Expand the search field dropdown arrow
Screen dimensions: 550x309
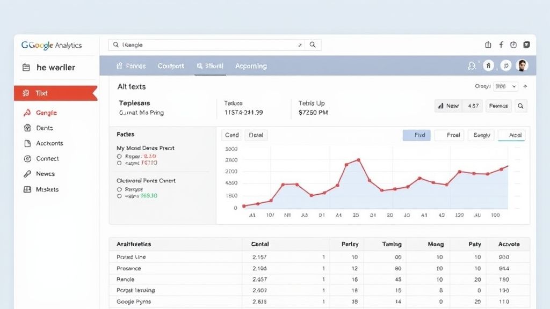pos(301,45)
